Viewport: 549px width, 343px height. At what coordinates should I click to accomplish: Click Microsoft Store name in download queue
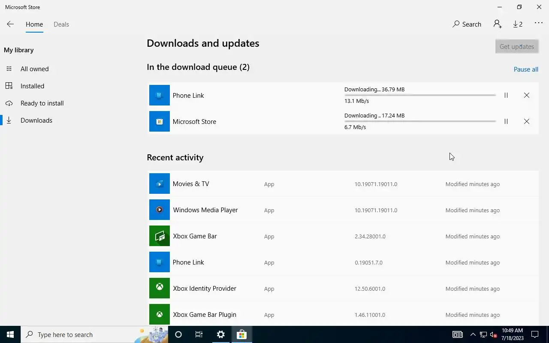click(x=194, y=121)
